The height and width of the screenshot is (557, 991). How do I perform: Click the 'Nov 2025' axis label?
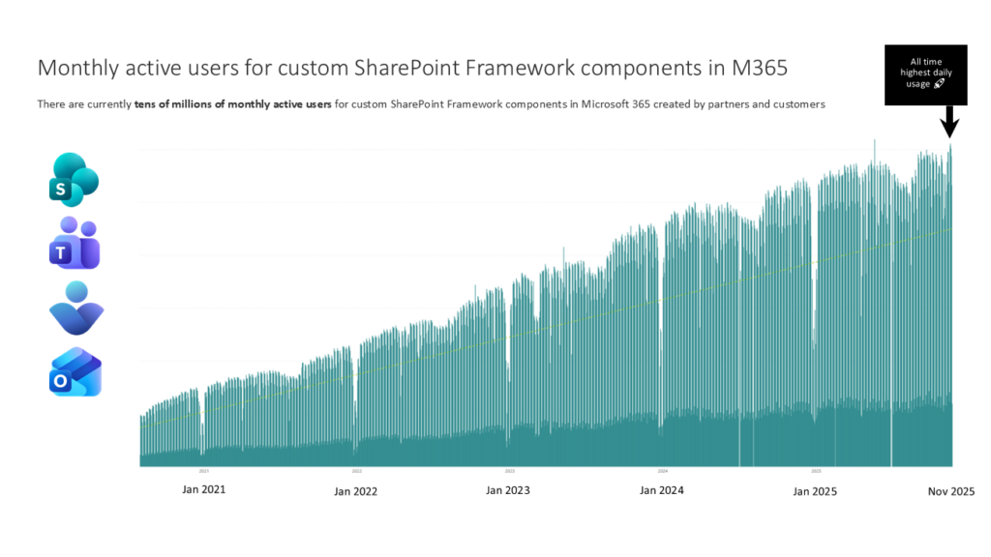[x=951, y=491]
